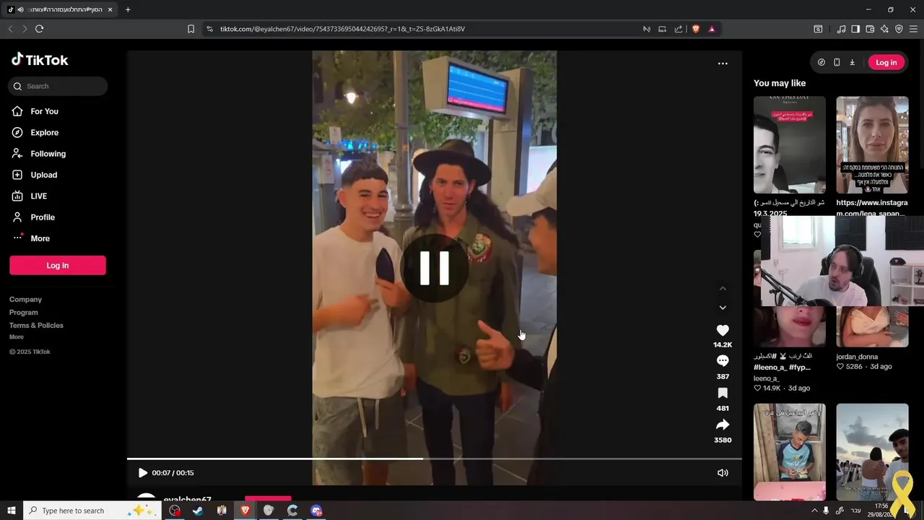The image size is (924, 520).
Task: Like the video with the heart icon
Action: pyautogui.click(x=723, y=330)
